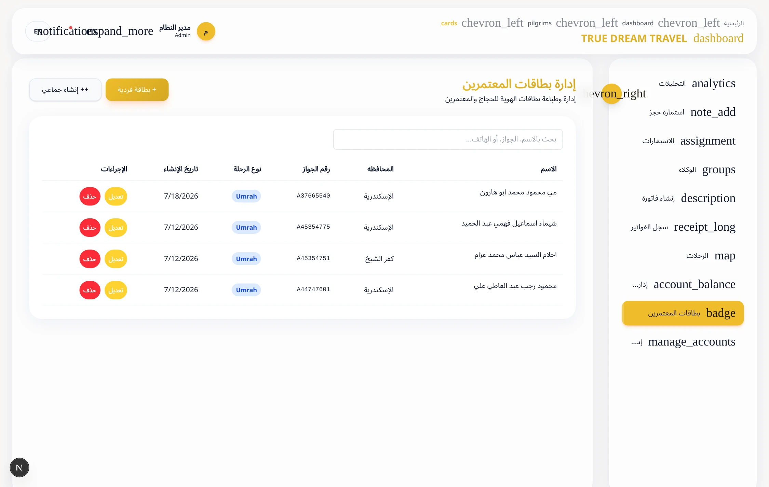Open booking form note_add icon

(x=713, y=112)
